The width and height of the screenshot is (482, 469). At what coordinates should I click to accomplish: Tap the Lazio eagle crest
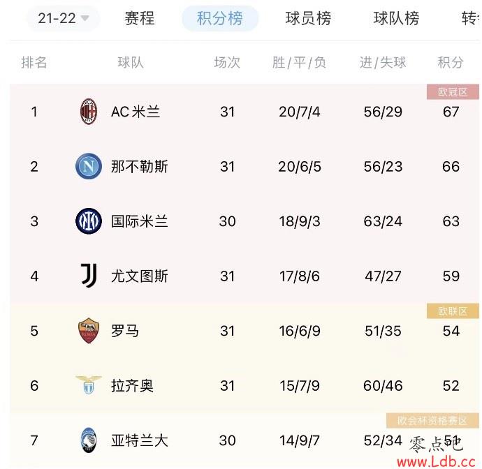pos(89,385)
